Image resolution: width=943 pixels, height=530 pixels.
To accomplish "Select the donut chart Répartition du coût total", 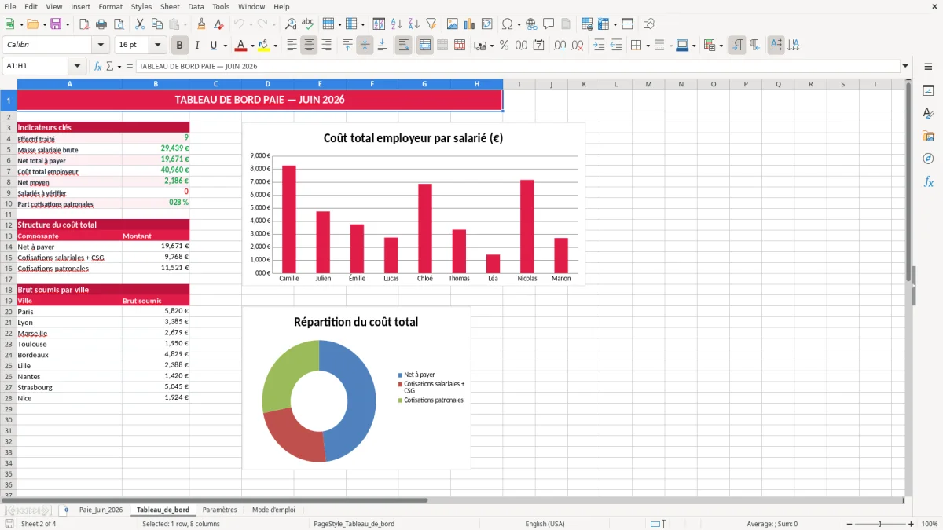I will 356,388.
